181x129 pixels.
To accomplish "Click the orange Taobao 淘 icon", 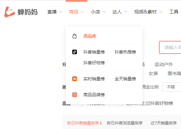I will [75, 79].
